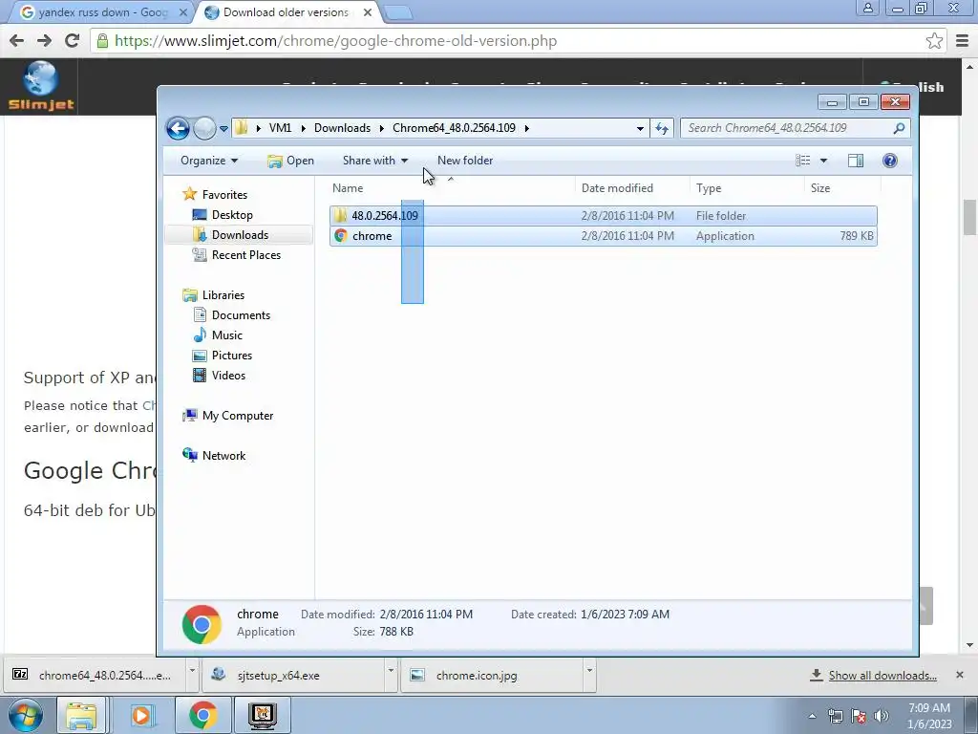The height and width of the screenshot is (734, 978).
Task: Open Explorer help button
Action: tap(890, 161)
